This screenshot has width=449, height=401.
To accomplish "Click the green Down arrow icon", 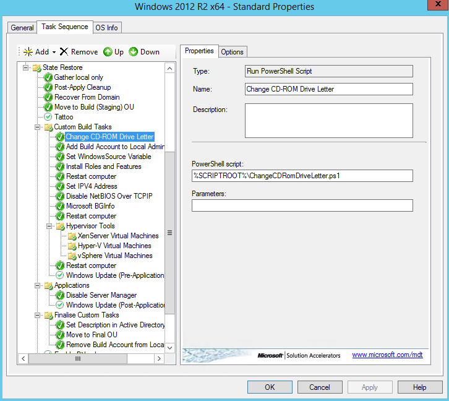I will (134, 52).
